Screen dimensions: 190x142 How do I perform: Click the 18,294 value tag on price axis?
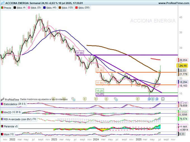pyautogui.click(x=183, y=82)
